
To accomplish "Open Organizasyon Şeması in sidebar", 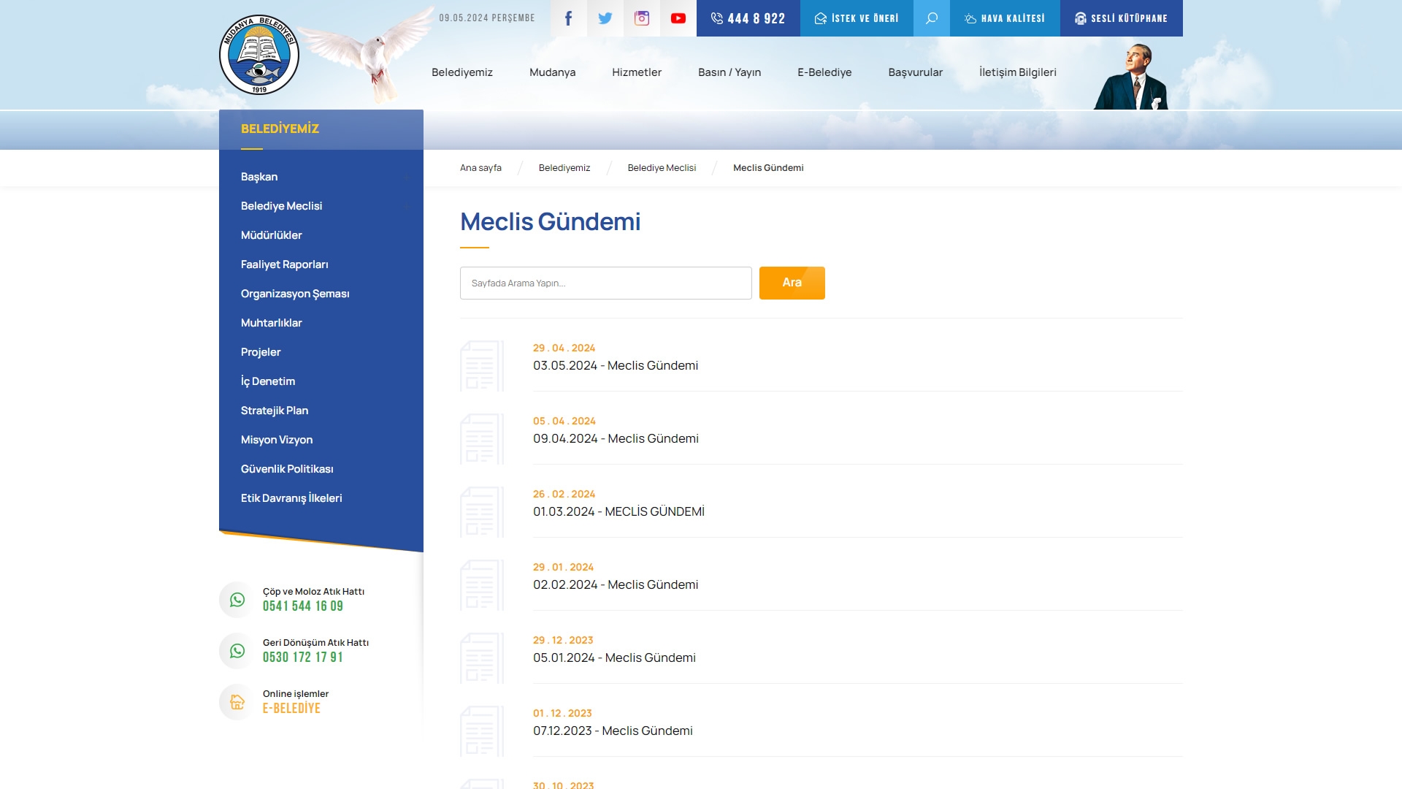I will click(295, 294).
